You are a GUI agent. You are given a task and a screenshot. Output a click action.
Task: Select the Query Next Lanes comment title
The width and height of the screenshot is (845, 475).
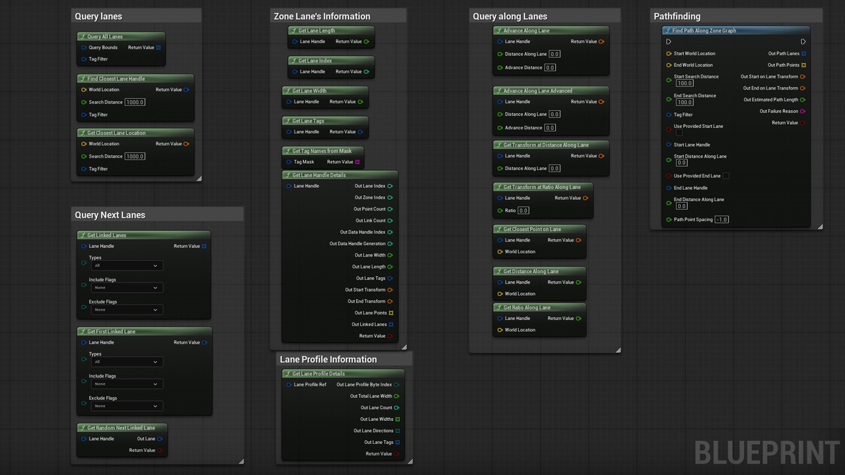coord(110,215)
